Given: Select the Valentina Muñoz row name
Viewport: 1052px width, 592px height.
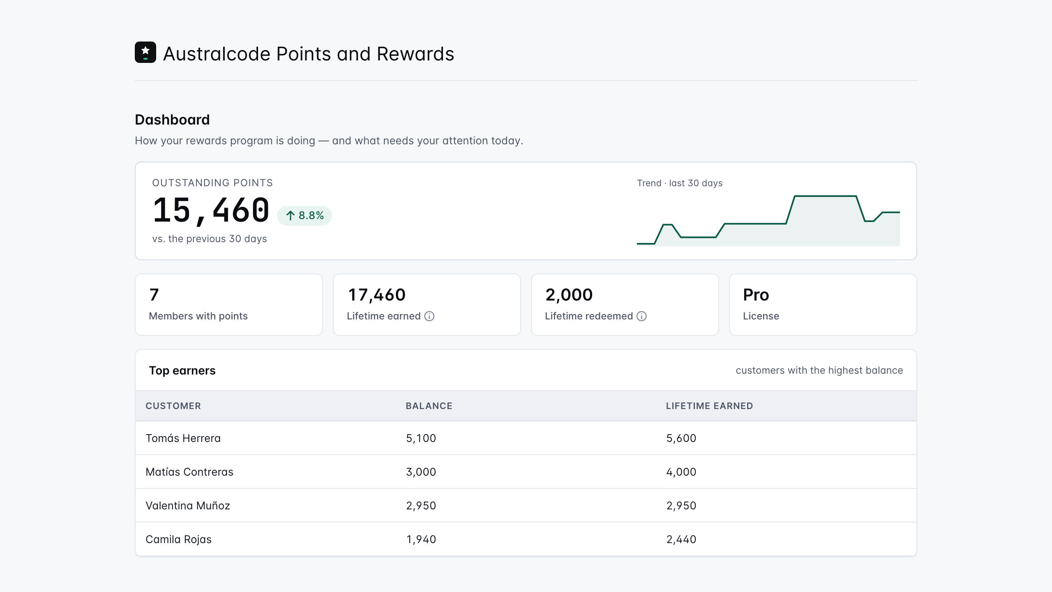Looking at the screenshot, I should (188, 506).
